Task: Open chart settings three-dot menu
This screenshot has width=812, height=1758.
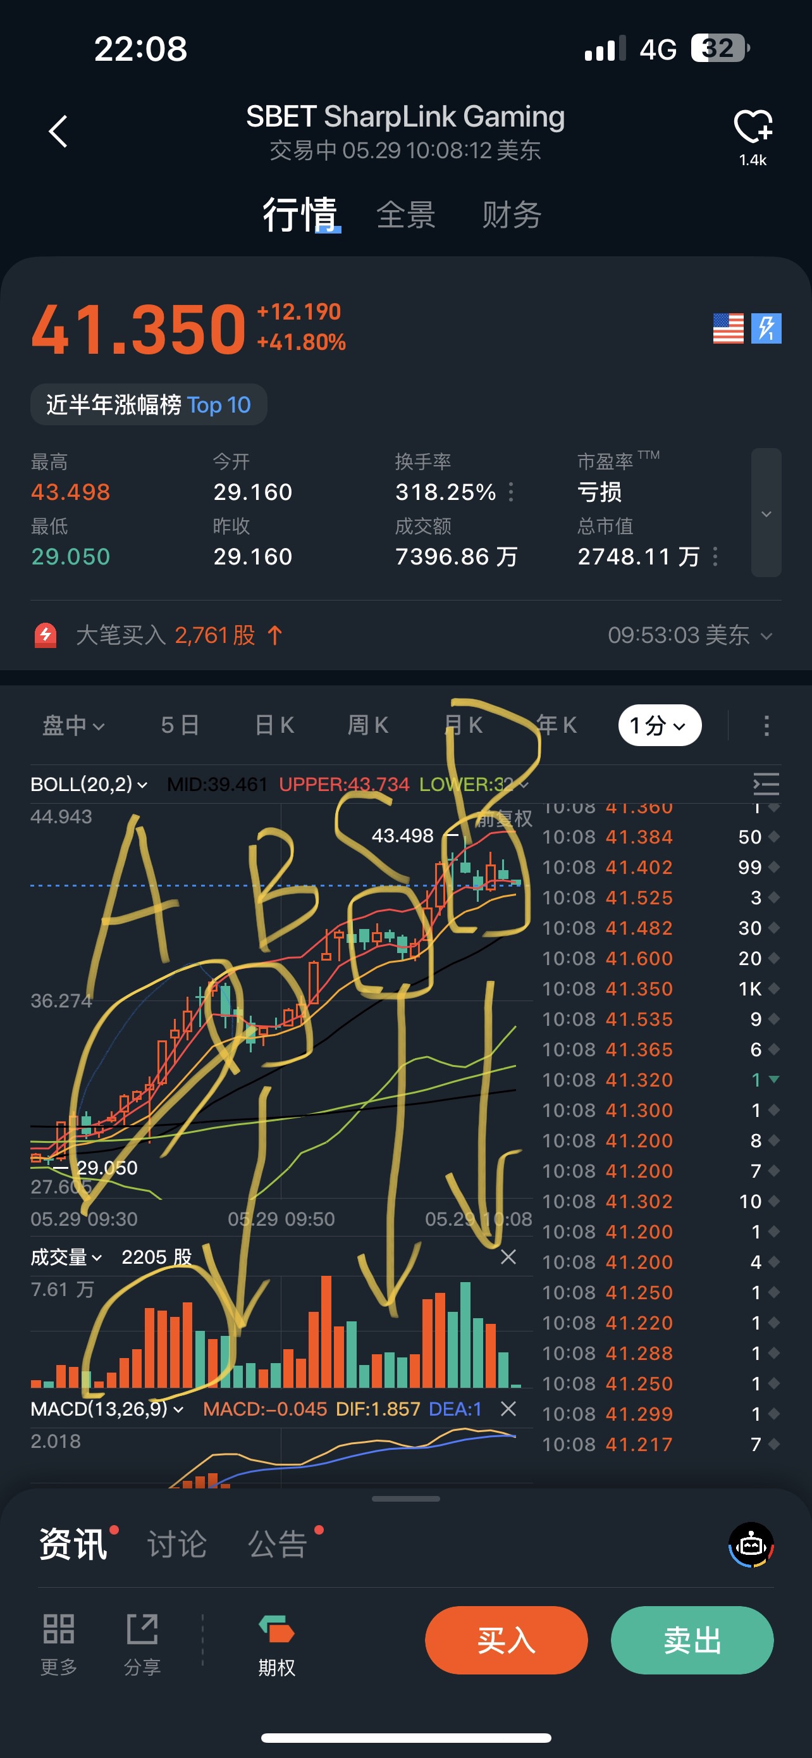Action: (x=766, y=725)
